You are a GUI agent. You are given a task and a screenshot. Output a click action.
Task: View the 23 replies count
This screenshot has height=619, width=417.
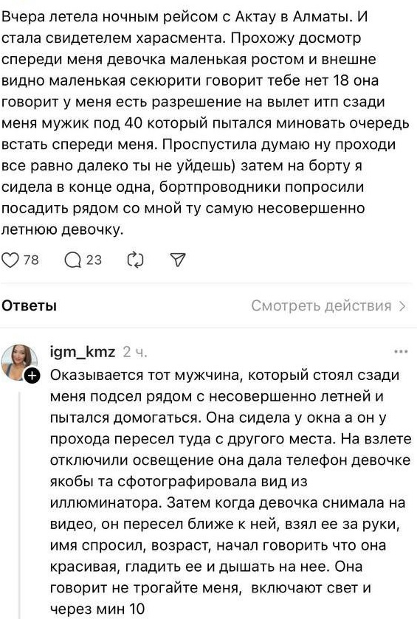pos(94,260)
